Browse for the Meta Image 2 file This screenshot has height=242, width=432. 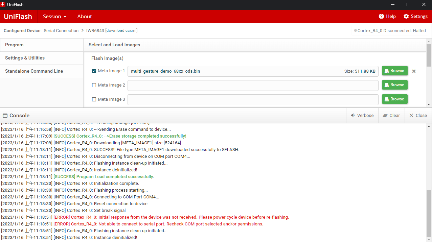(x=394, y=85)
